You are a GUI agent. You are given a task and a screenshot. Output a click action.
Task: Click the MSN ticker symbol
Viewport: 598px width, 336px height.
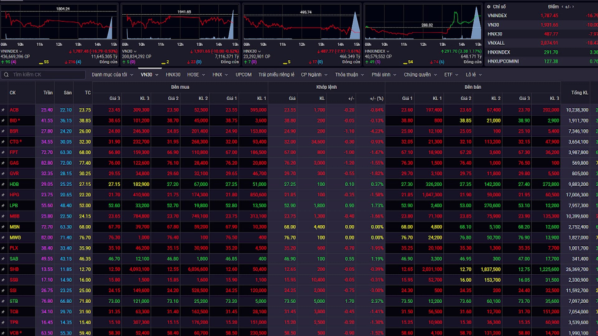[15, 227]
